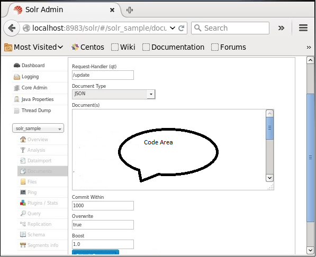Reload the page with refresh icon

point(182,28)
